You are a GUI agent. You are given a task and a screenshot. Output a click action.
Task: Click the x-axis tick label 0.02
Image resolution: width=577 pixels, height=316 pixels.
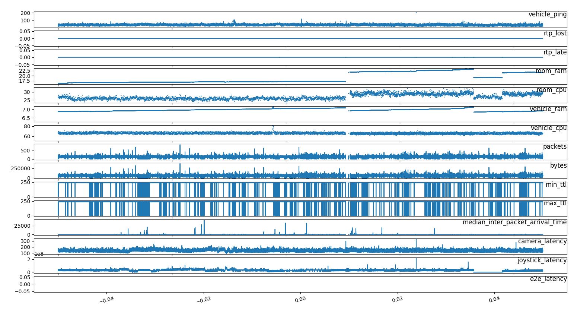point(398,299)
